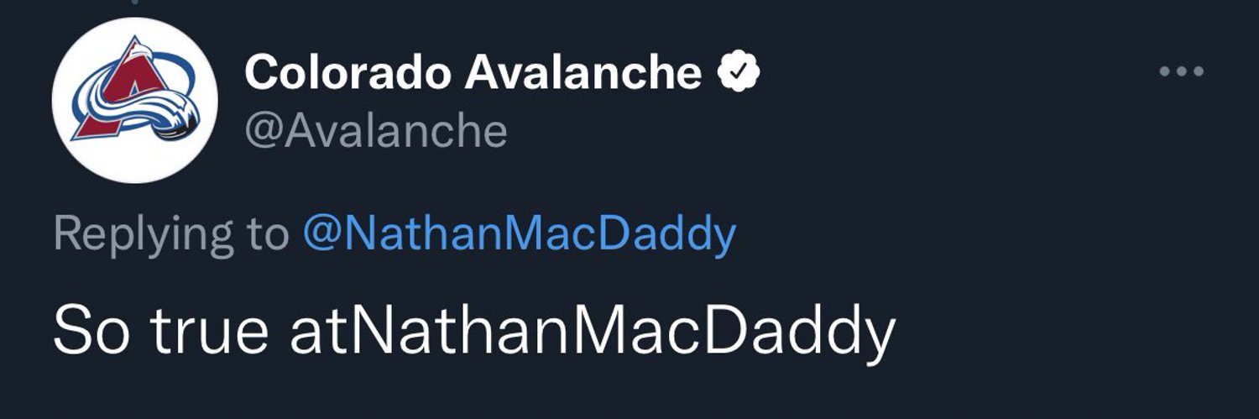
Task: Click the verified checkmark badge
Action: (x=739, y=74)
